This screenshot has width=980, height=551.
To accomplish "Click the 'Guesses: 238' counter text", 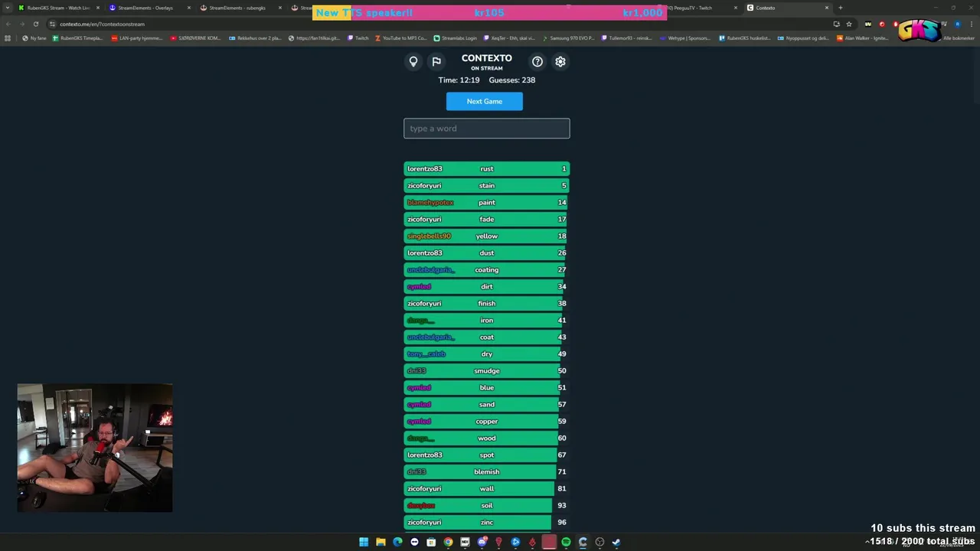I will pos(512,80).
